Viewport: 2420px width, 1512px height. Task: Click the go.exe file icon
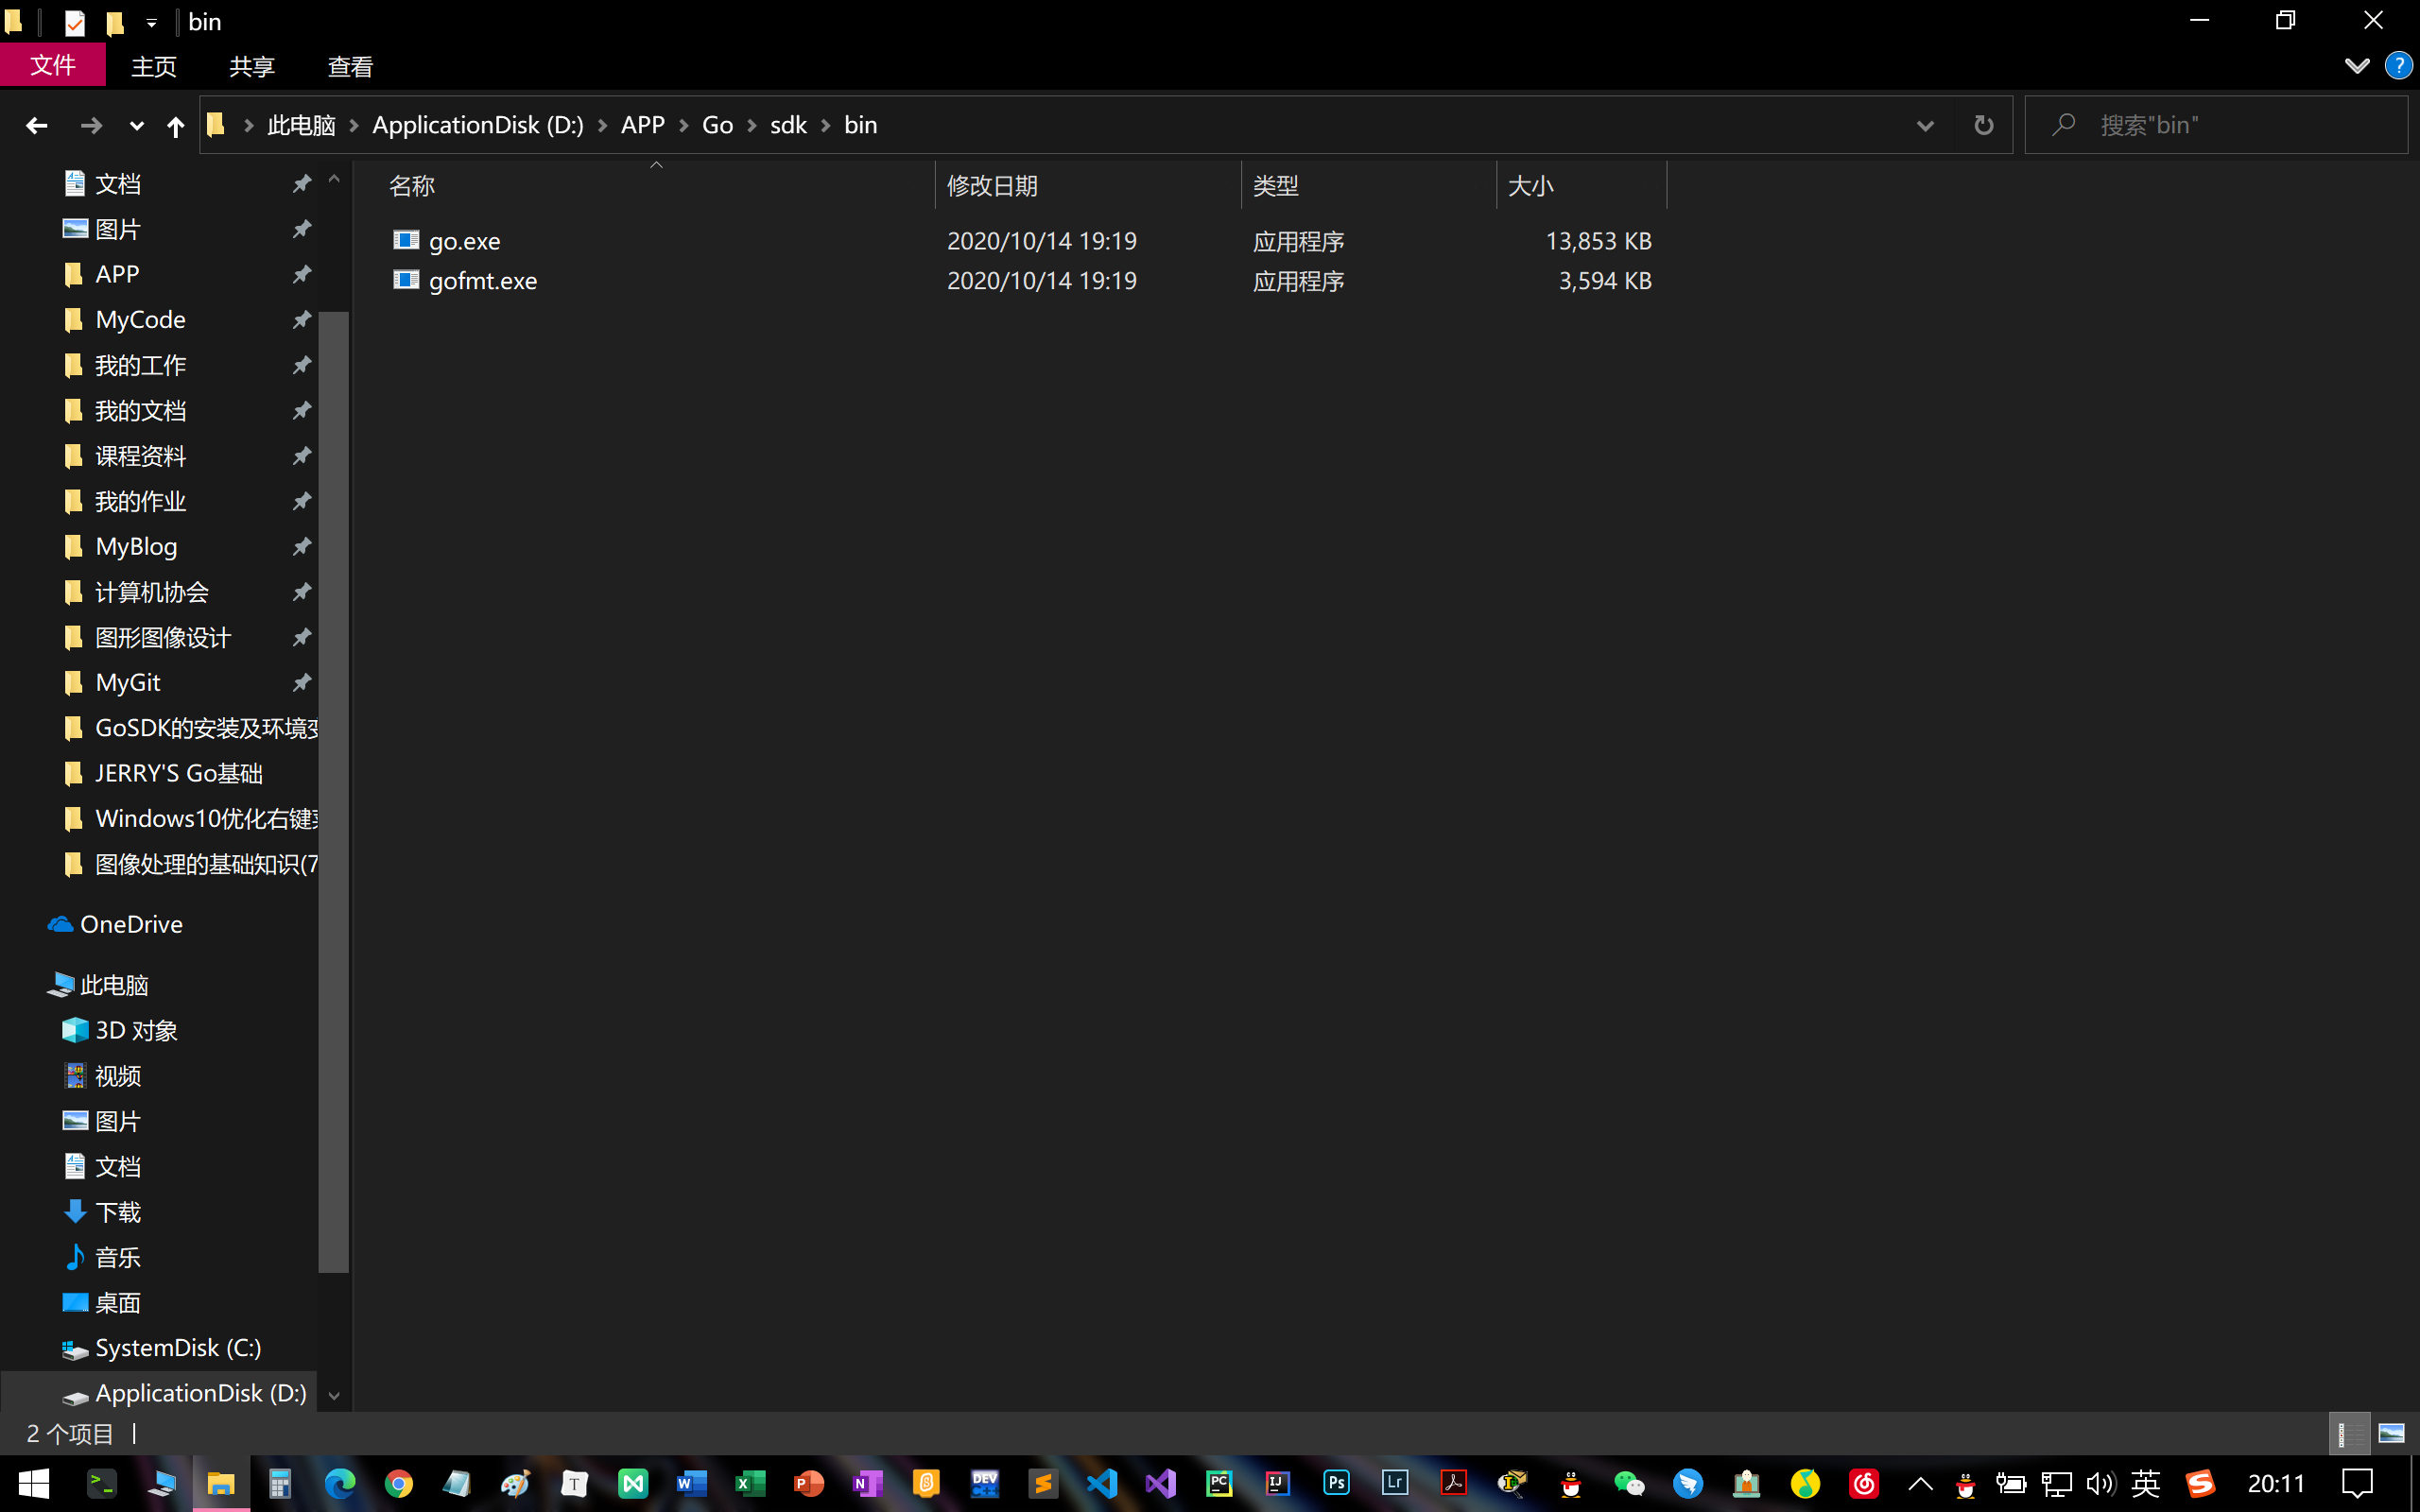[x=406, y=240]
